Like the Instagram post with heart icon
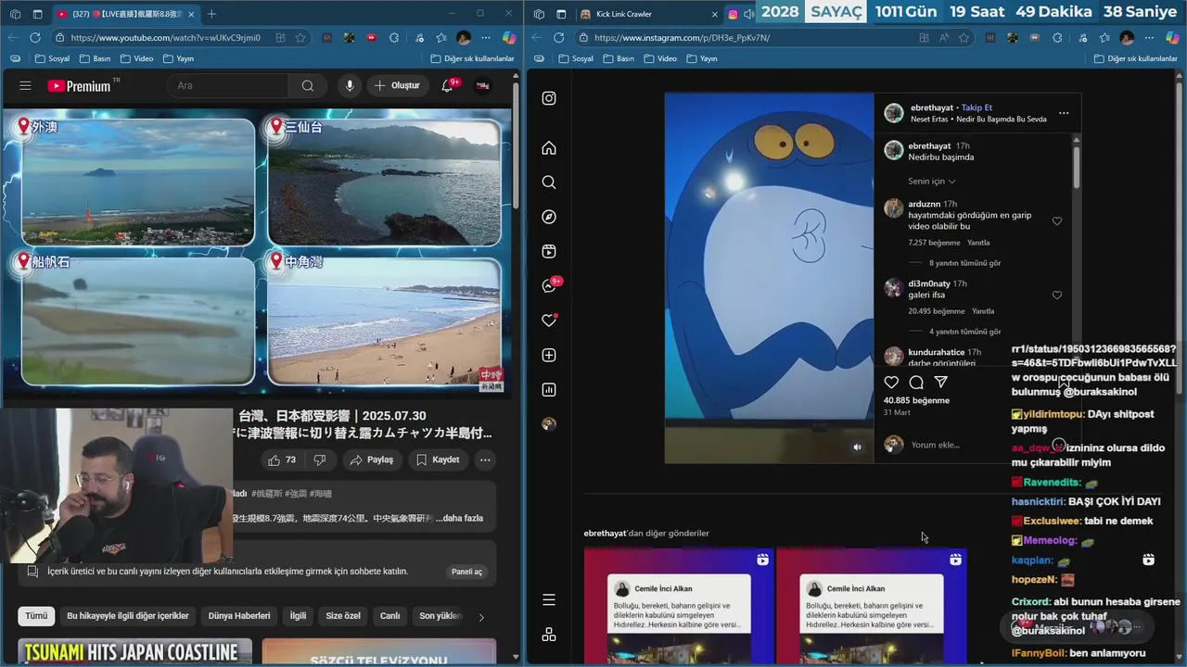1187x667 pixels. point(891,383)
